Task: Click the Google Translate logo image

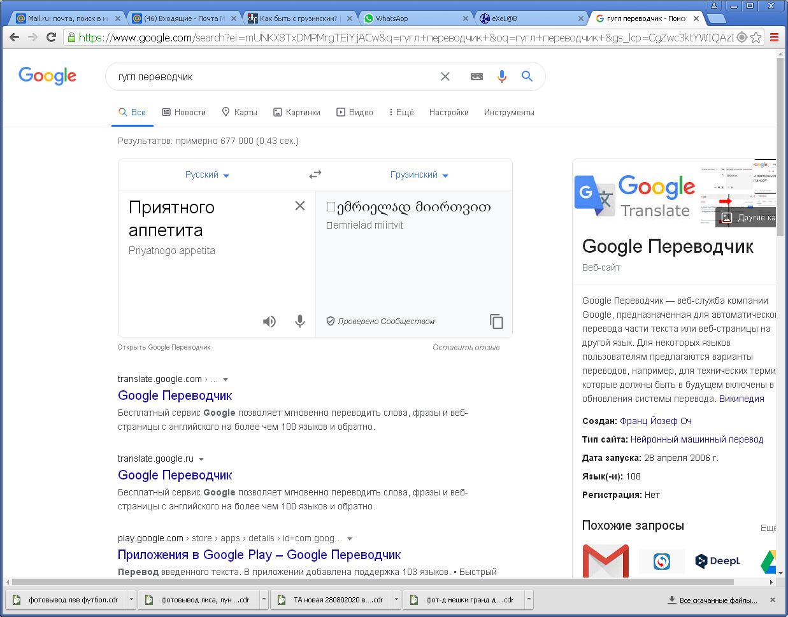Action: click(x=636, y=195)
